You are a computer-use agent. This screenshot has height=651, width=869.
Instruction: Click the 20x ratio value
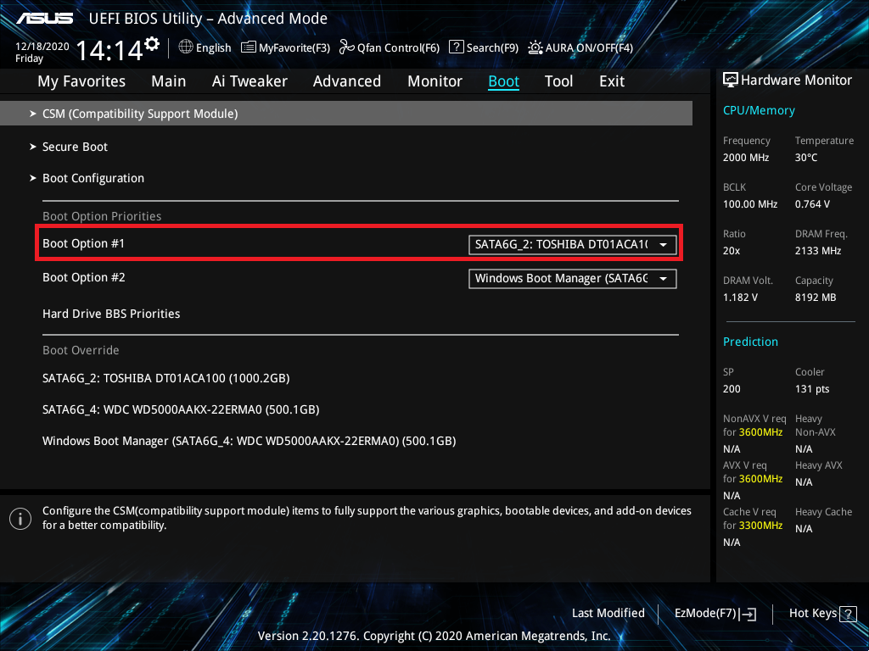coord(732,251)
